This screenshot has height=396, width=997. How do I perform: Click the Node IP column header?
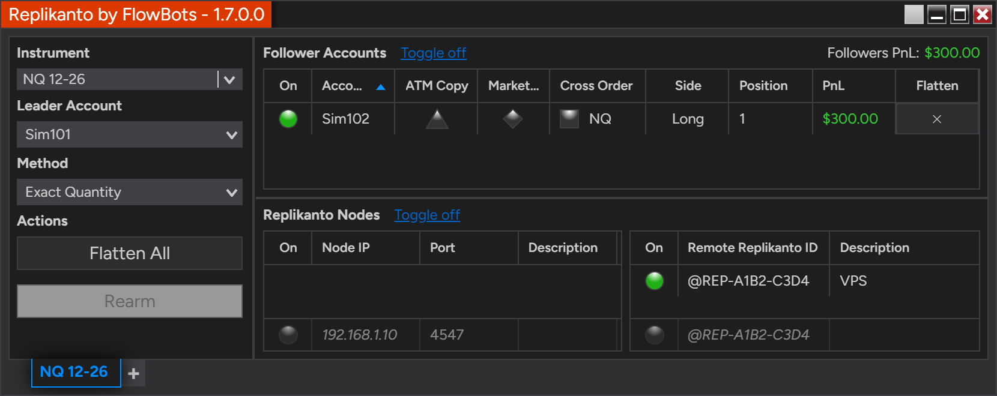[365, 248]
